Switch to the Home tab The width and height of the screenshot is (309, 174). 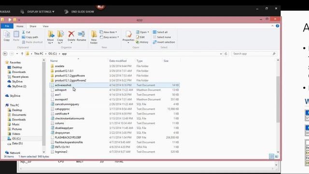point(20,26)
